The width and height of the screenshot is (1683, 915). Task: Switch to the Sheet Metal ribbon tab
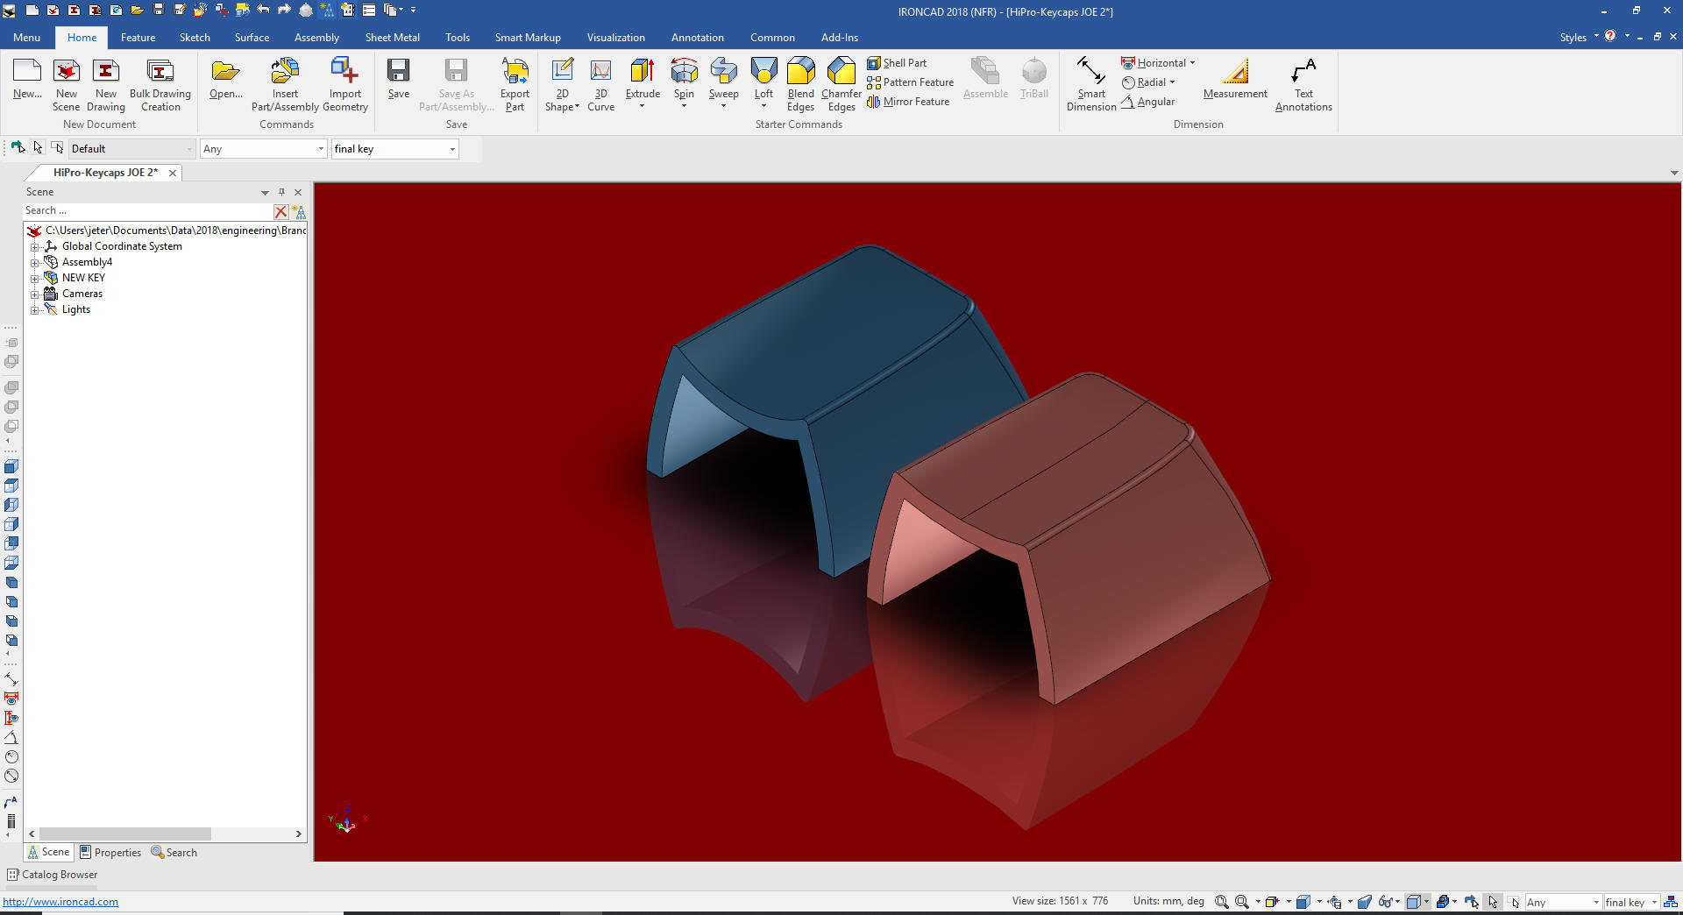click(392, 38)
